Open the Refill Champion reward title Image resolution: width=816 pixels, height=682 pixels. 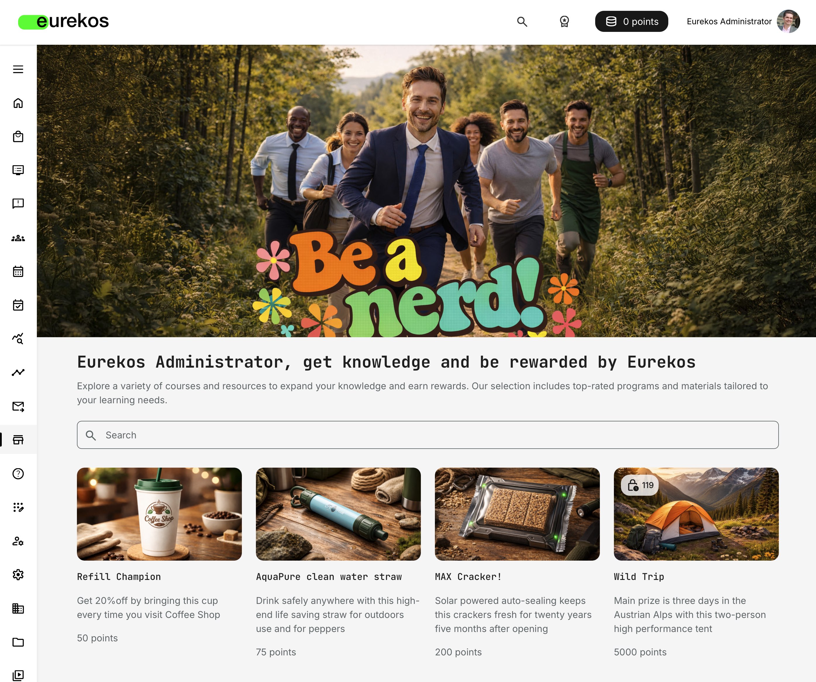pyautogui.click(x=119, y=577)
